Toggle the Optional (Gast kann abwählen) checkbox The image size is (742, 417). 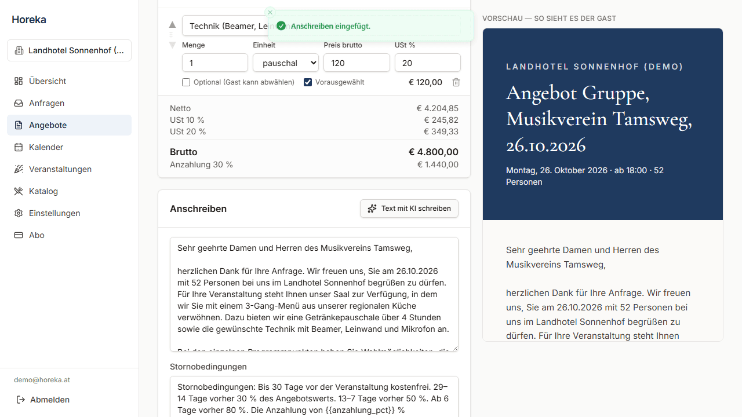click(x=186, y=82)
